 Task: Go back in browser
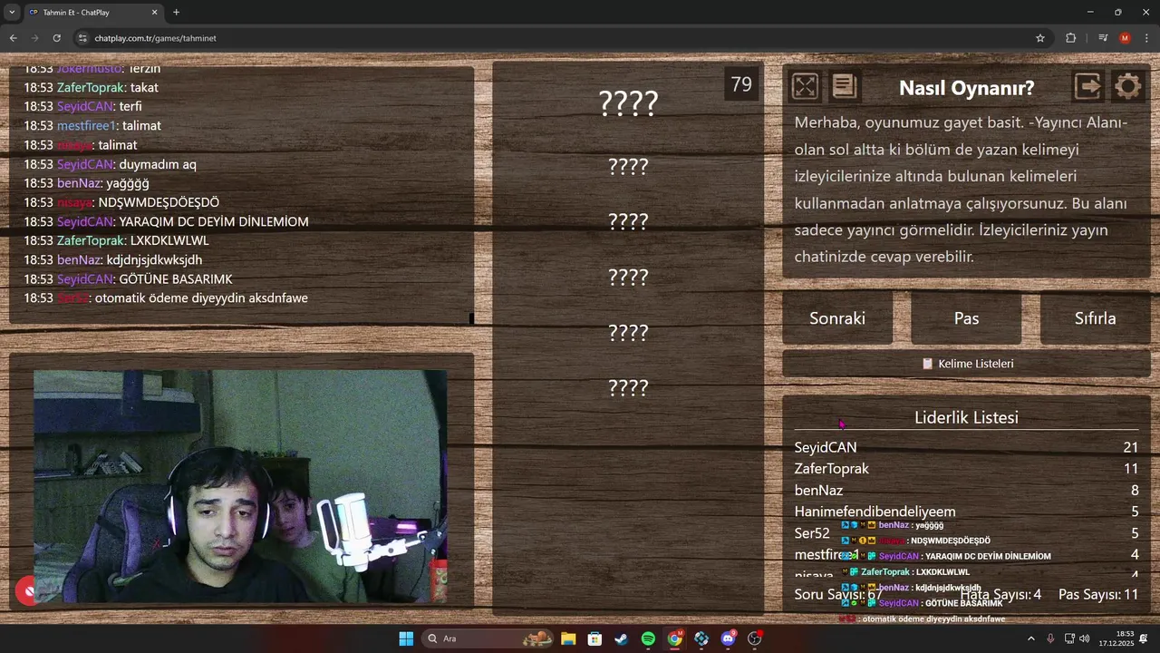[13, 38]
